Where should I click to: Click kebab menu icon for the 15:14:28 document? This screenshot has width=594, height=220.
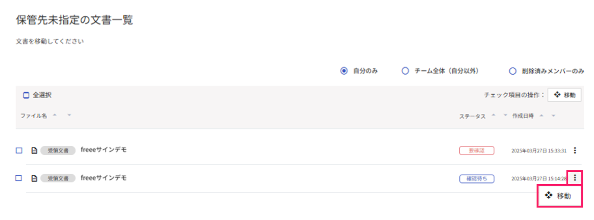575,178
